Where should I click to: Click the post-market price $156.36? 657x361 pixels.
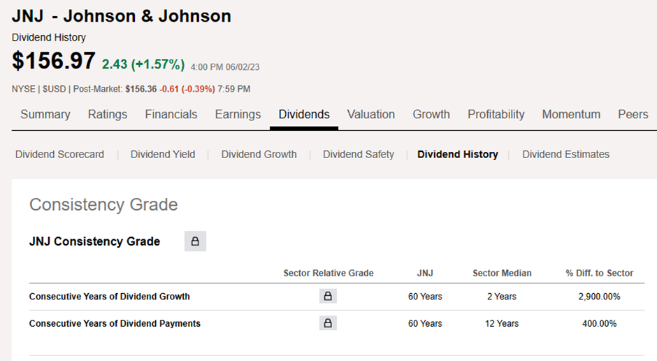pyautogui.click(x=140, y=89)
